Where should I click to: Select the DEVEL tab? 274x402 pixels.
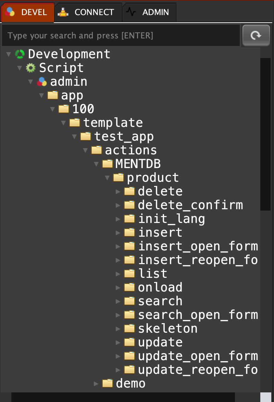pos(27,12)
